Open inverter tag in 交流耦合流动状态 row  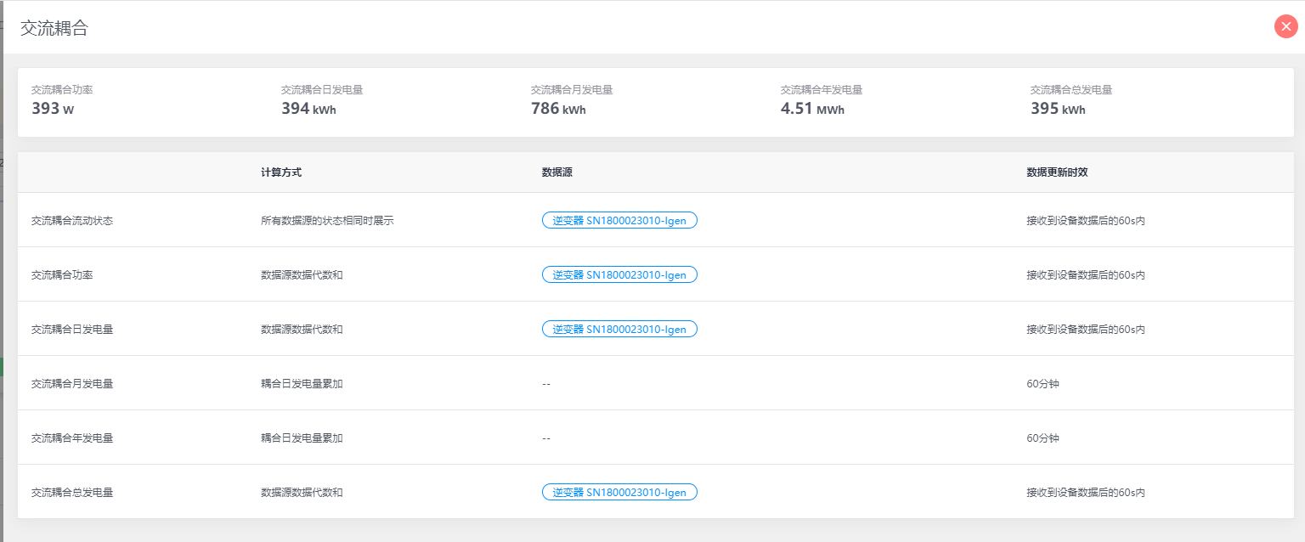click(619, 220)
